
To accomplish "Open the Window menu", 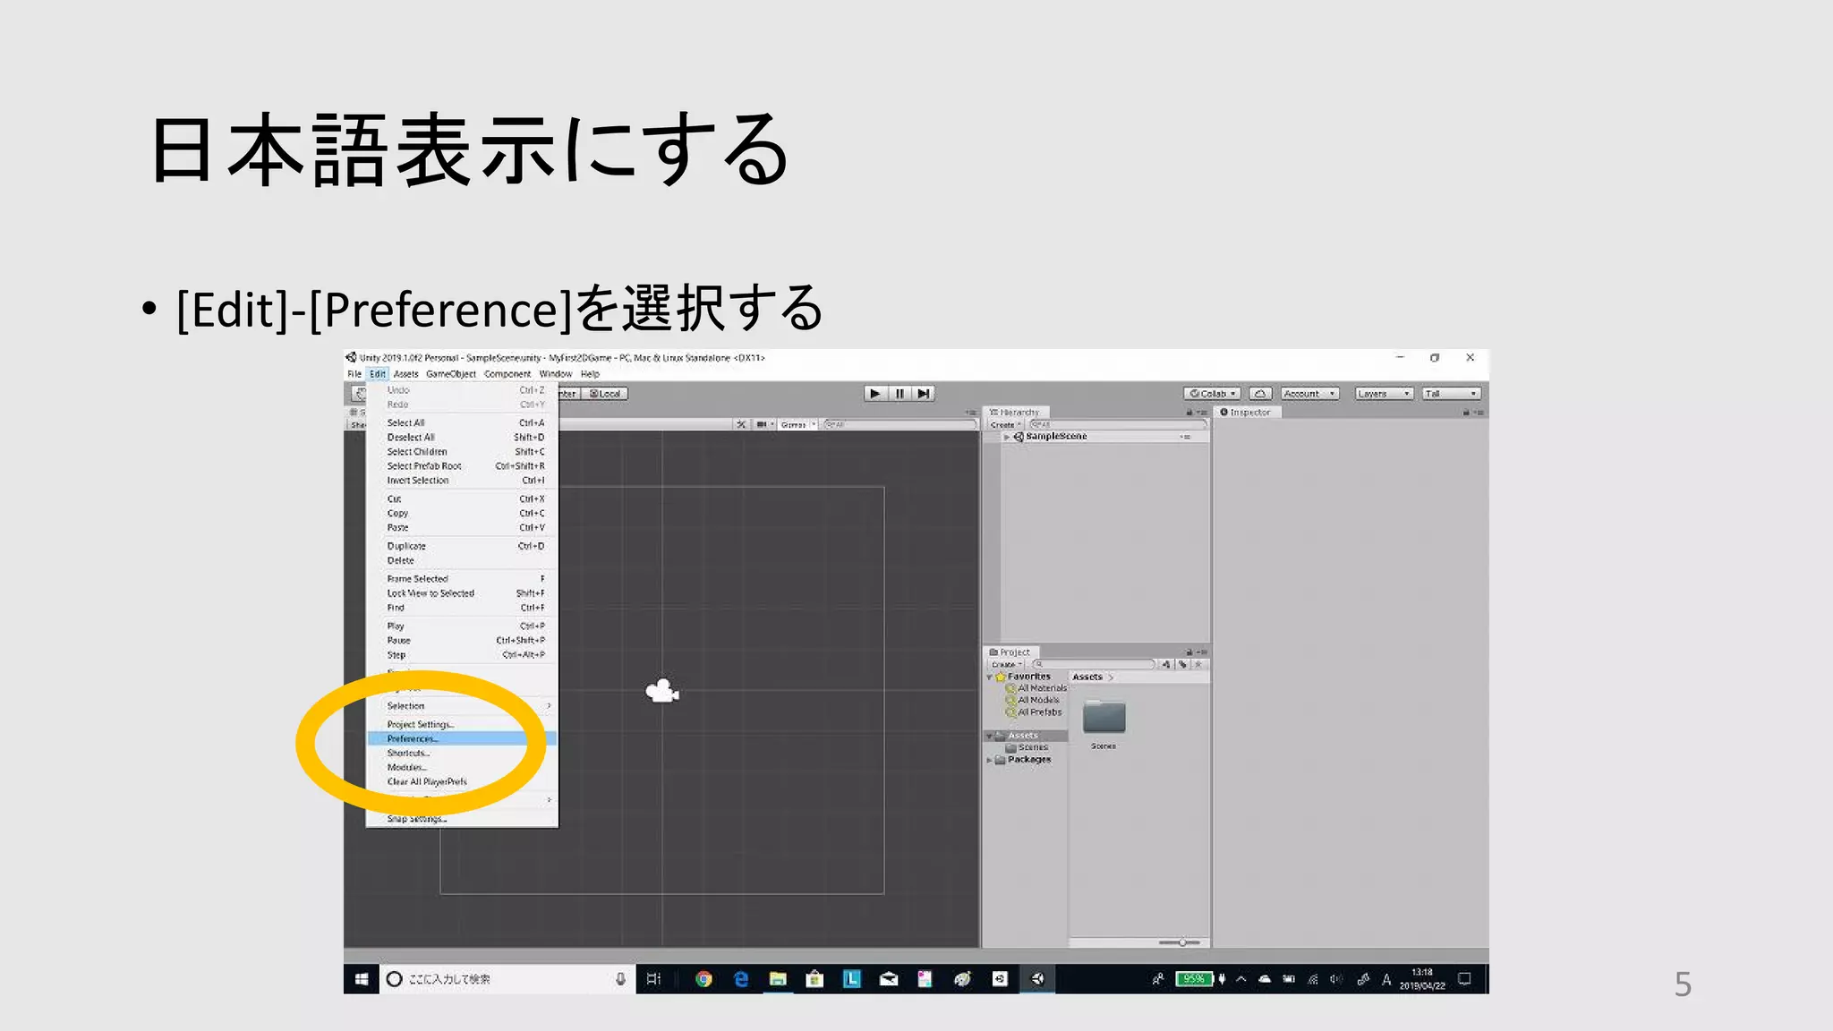I will pos(556,374).
